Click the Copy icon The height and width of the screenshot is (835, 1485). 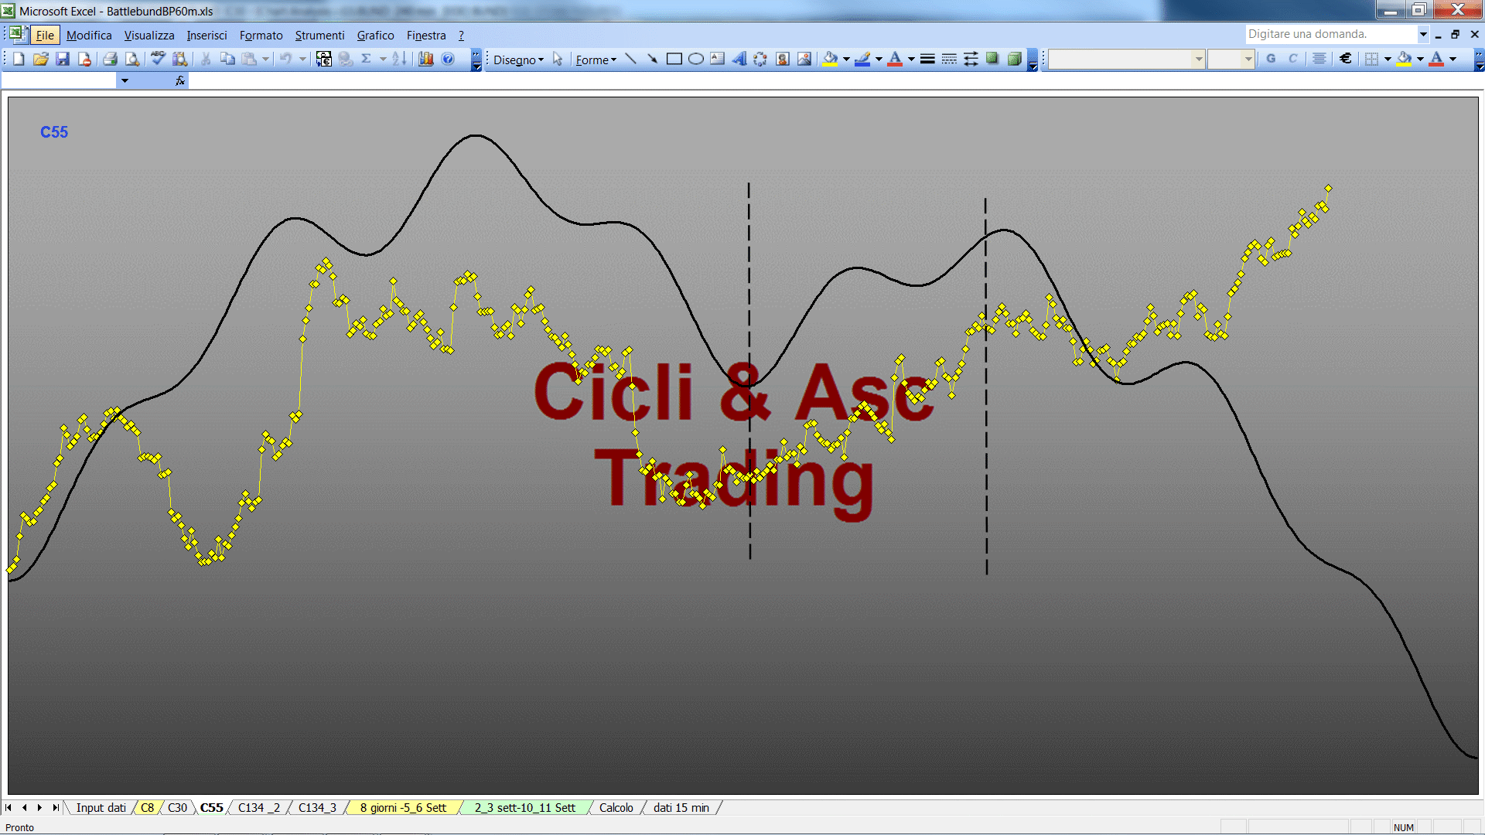pos(227,59)
